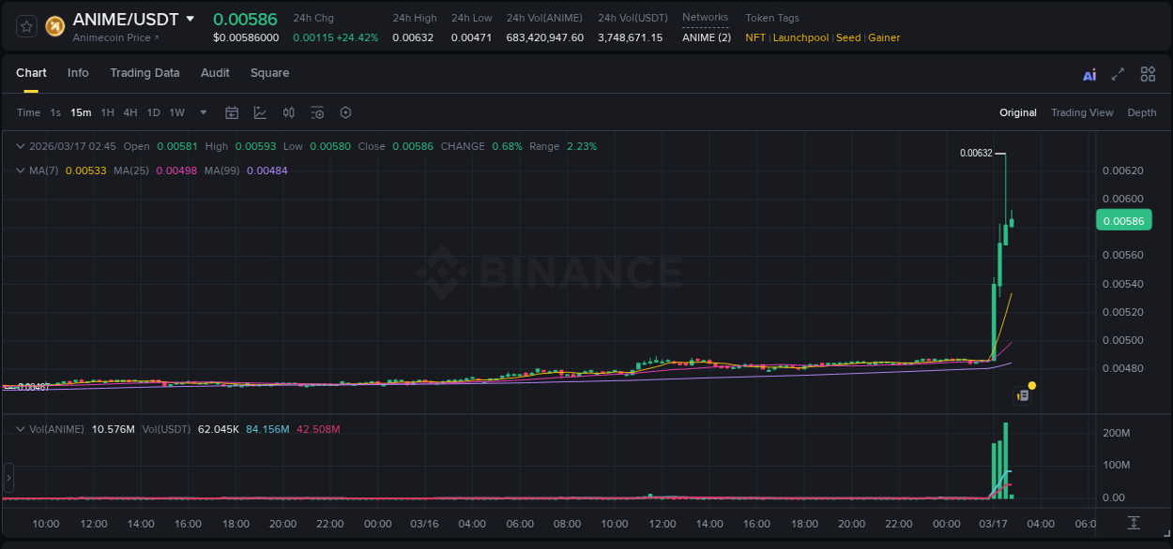Image resolution: width=1173 pixels, height=549 pixels.
Task: Open the Launchpool token tag link
Action: pos(800,37)
